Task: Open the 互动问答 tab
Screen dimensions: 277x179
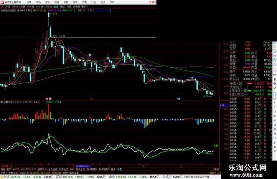Action: (x=56, y=173)
